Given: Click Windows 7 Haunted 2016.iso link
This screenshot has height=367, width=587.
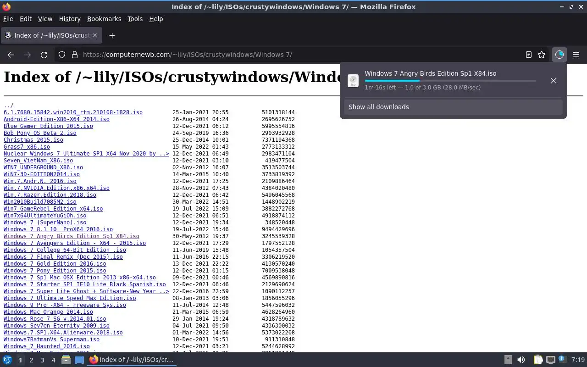Looking at the screenshot, I should click(47, 346).
